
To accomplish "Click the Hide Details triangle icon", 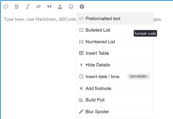I will tap(81, 65).
